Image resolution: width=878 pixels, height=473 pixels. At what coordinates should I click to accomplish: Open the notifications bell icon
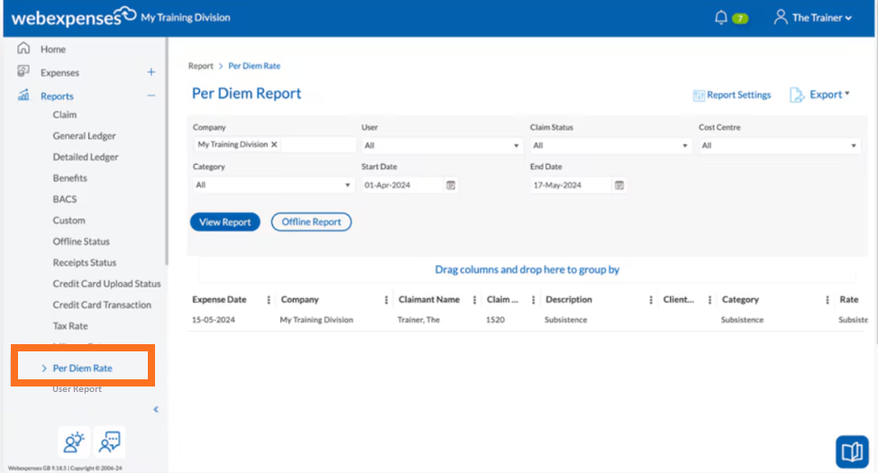[720, 18]
